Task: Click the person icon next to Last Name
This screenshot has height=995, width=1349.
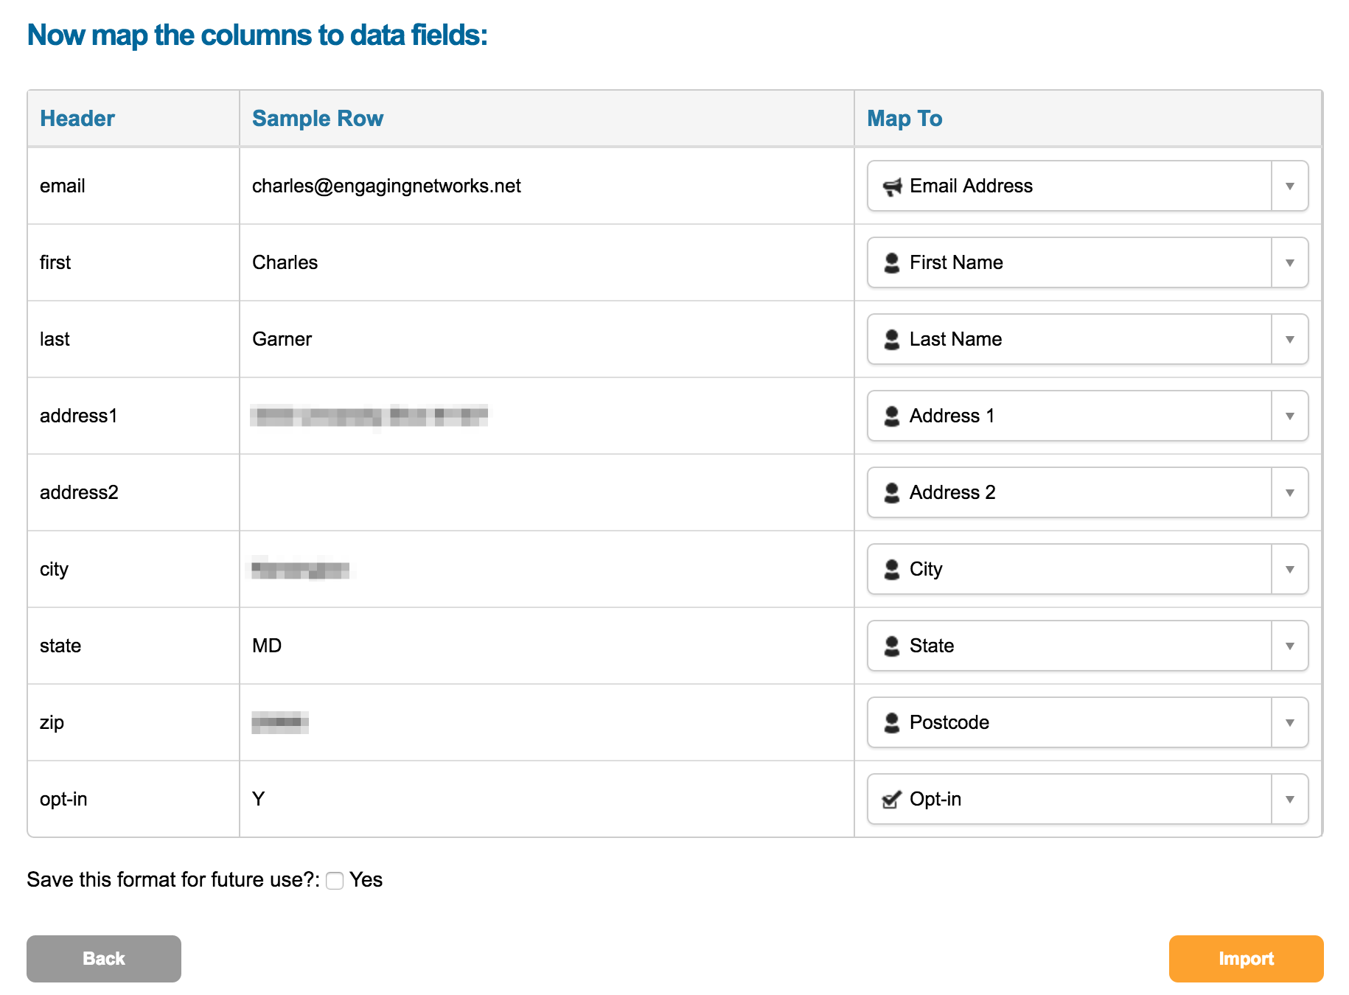Action: point(893,339)
